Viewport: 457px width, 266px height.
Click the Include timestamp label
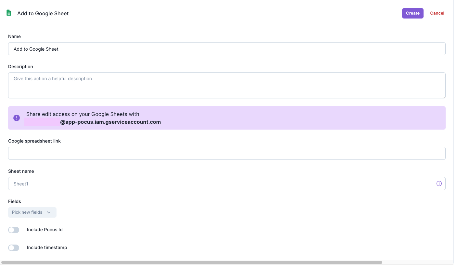pos(47,247)
